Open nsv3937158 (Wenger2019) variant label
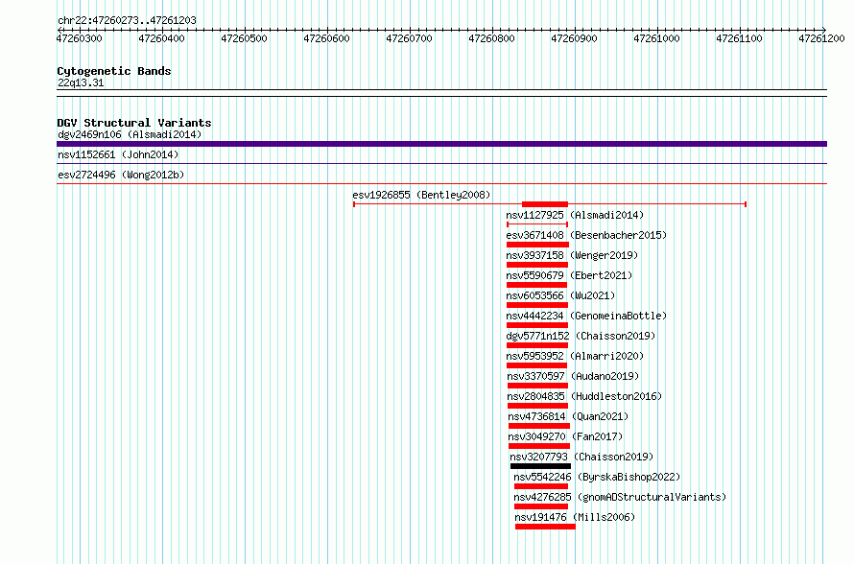The height and width of the screenshot is (564, 854). pyautogui.click(x=572, y=255)
